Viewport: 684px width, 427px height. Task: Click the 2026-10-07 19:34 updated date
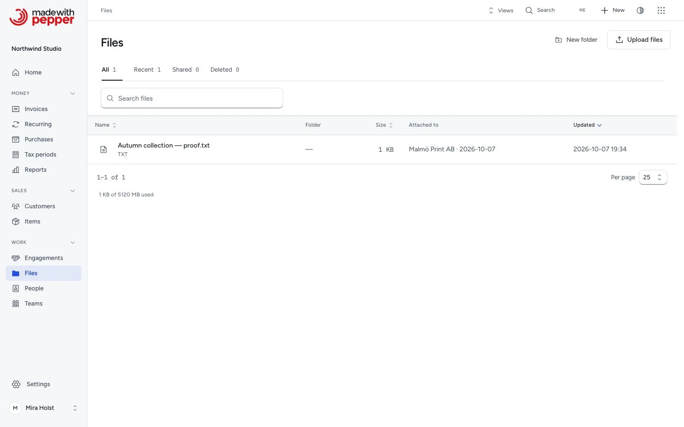600,149
